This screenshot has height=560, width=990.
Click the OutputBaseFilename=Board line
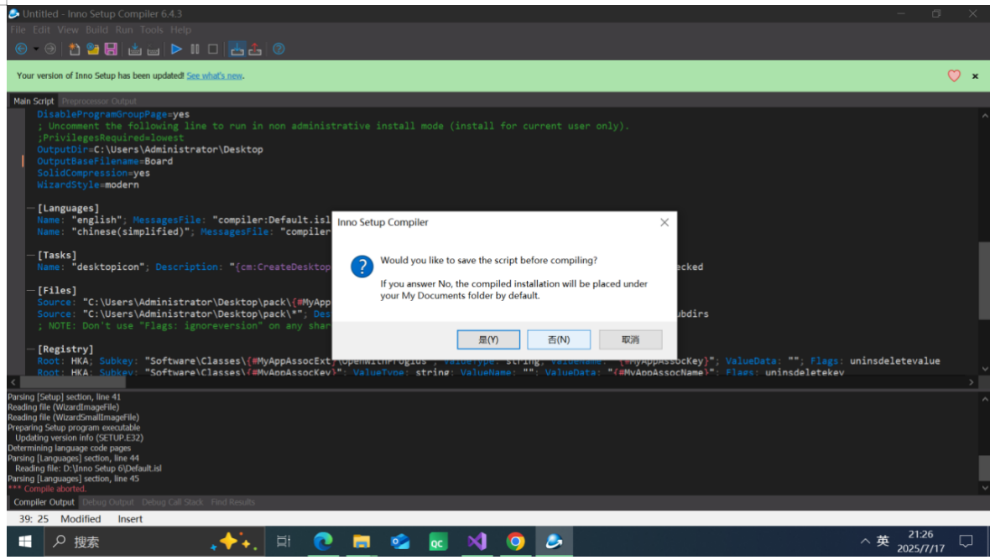click(105, 161)
